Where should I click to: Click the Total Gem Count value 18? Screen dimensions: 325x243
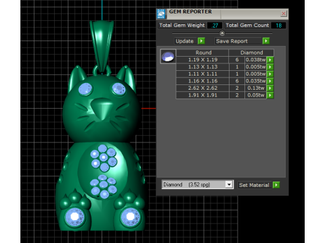click(278, 26)
